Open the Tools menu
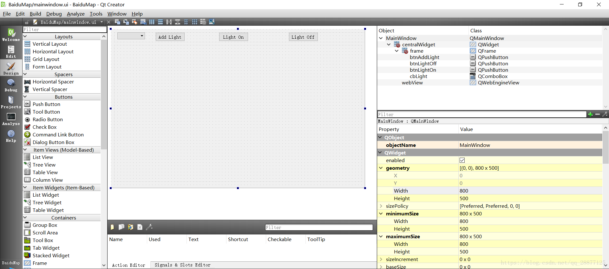 (x=96, y=14)
